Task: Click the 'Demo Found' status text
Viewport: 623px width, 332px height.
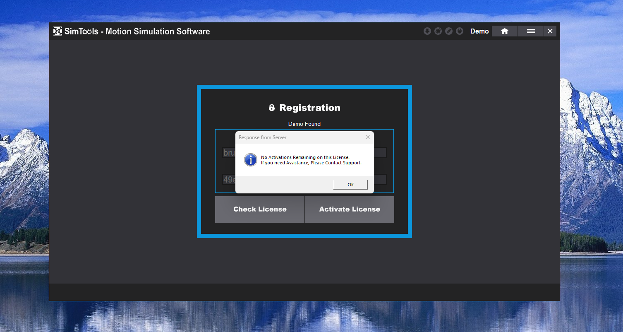Action: point(304,124)
